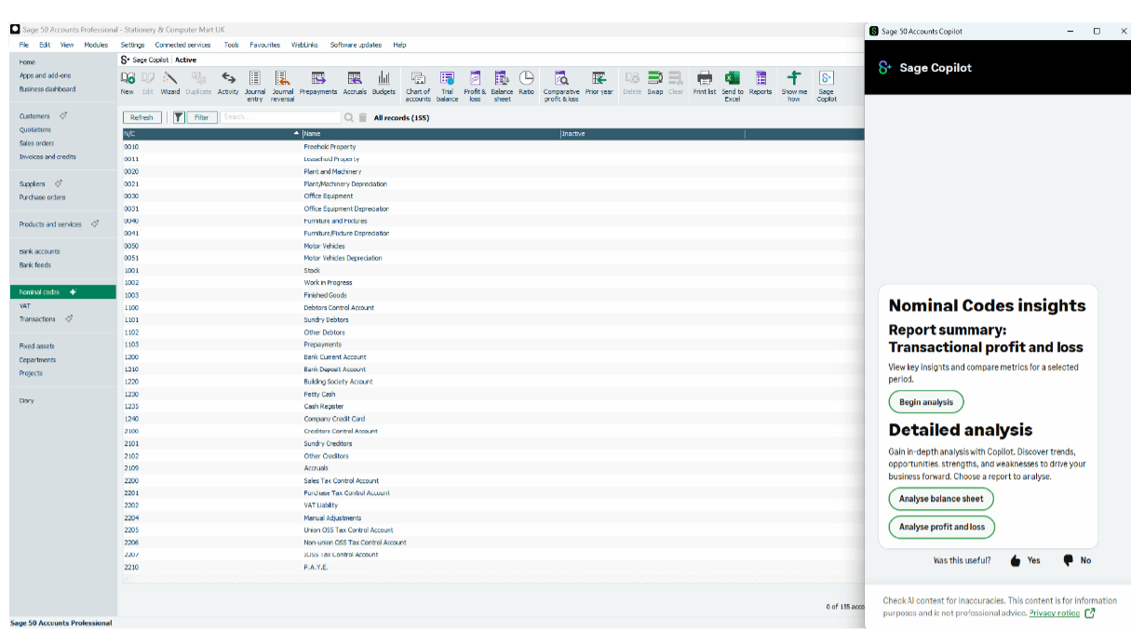Click Analyse profit and loss button
This screenshot has height=630, width=1131.
(942, 527)
